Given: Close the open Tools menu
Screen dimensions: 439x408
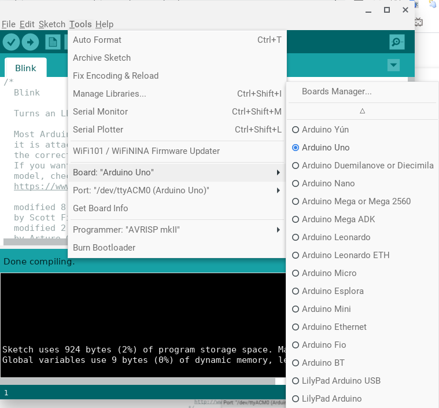Looking at the screenshot, I should (x=80, y=24).
